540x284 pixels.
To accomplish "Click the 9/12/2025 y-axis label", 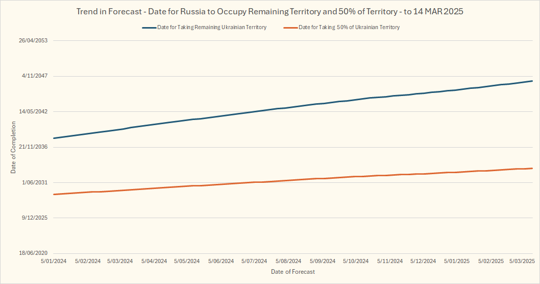I will pyautogui.click(x=35, y=218).
